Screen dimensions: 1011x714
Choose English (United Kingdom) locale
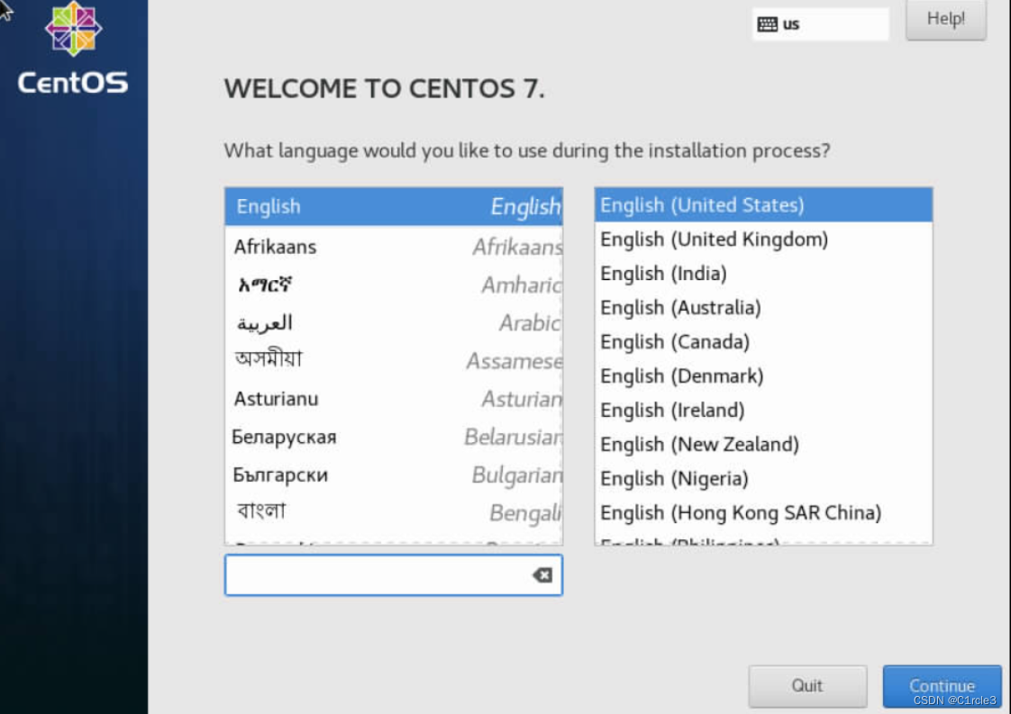click(x=763, y=240)
